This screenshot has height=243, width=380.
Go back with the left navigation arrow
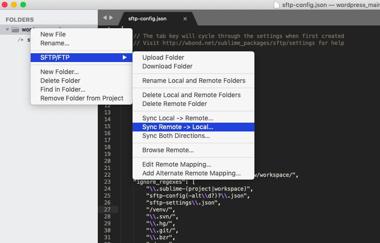click(105, 18)
